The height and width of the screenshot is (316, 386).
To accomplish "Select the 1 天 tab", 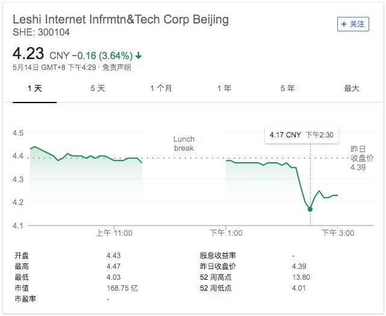I will click(35, 88).
